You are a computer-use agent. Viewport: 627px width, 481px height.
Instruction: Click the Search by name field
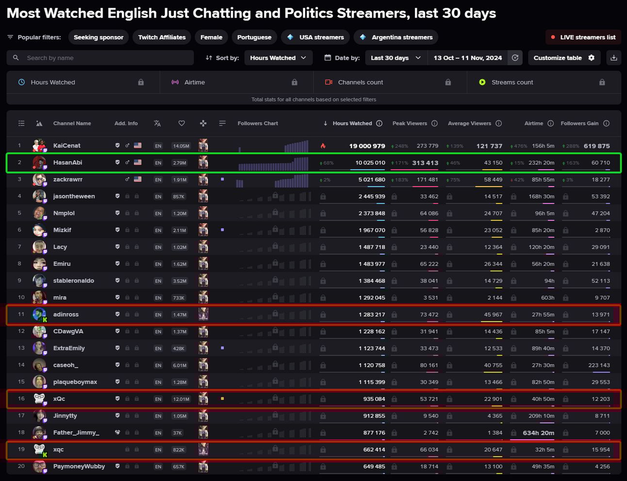point(100,58)
